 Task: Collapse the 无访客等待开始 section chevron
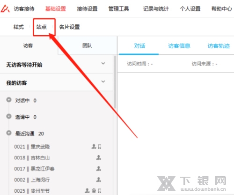[103, 63]
